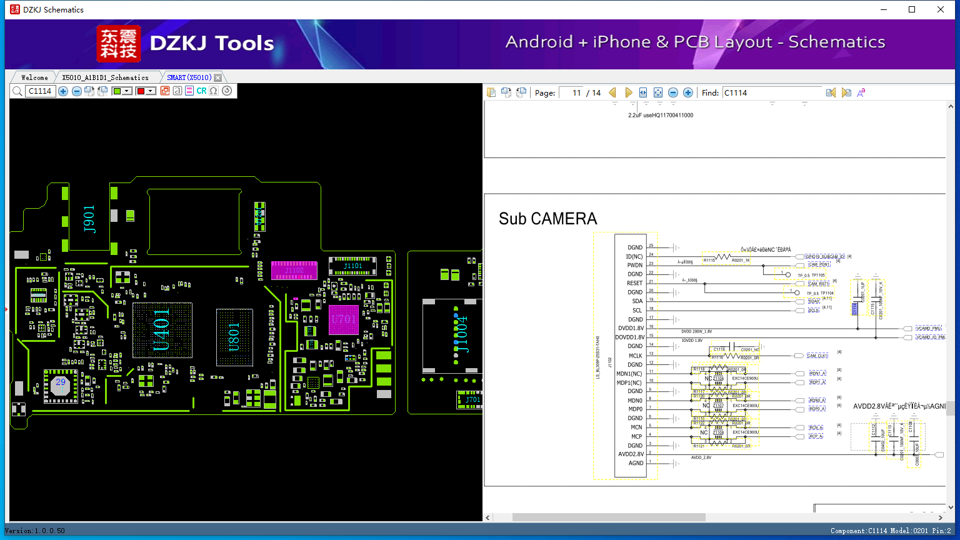The image size is (960, 540).
Task: Close the SMART(X5010) tab
Action: tap(217, 77)
